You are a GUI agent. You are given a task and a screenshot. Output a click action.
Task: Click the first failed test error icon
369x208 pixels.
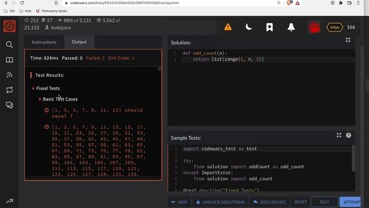(x=47, y=110)
